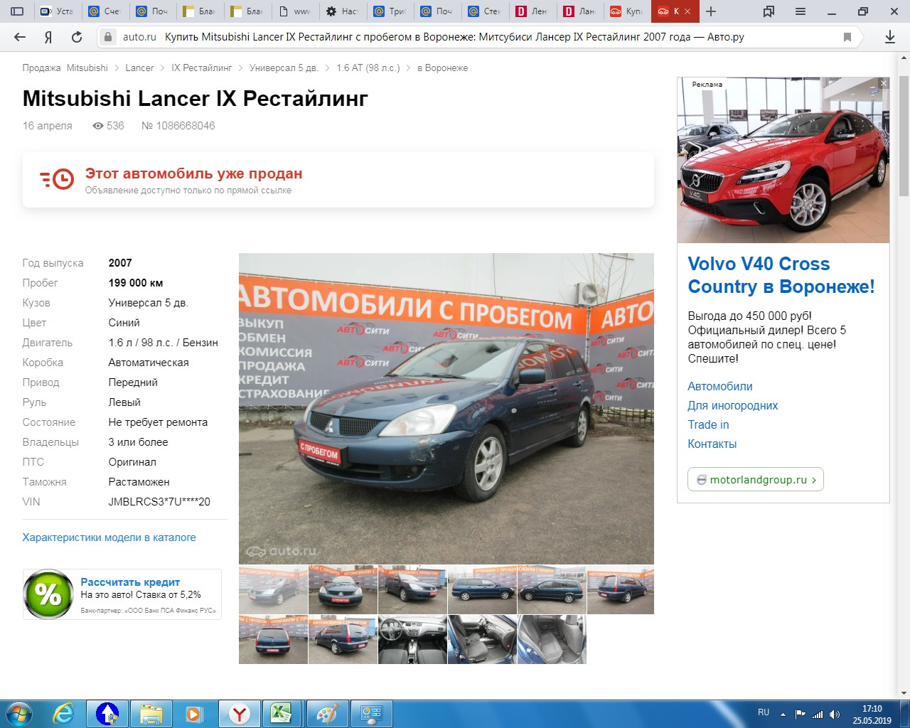The width and height of the screenshot is (910, 728).
Task: Select rear seats interior thumbnail
Action: [x=552, y=640]
